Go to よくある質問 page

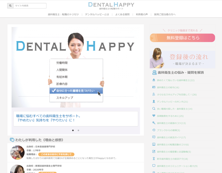[122, 14]
